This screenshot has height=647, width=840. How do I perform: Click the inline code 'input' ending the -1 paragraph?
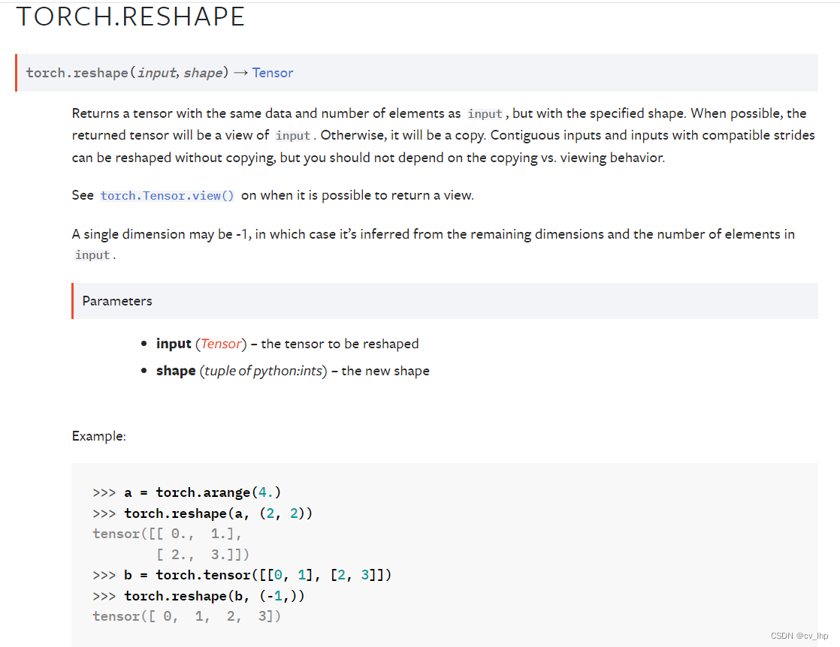coord(92,255)
